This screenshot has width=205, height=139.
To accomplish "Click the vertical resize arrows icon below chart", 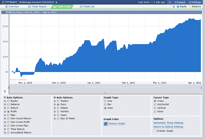I will [5, 91].
